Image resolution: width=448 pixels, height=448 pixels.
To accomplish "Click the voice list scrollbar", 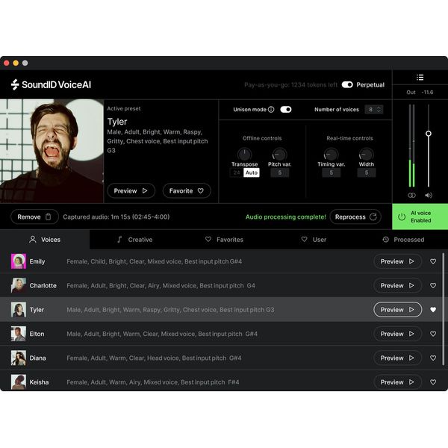I will pyautogui.click(x=443, y=308).
